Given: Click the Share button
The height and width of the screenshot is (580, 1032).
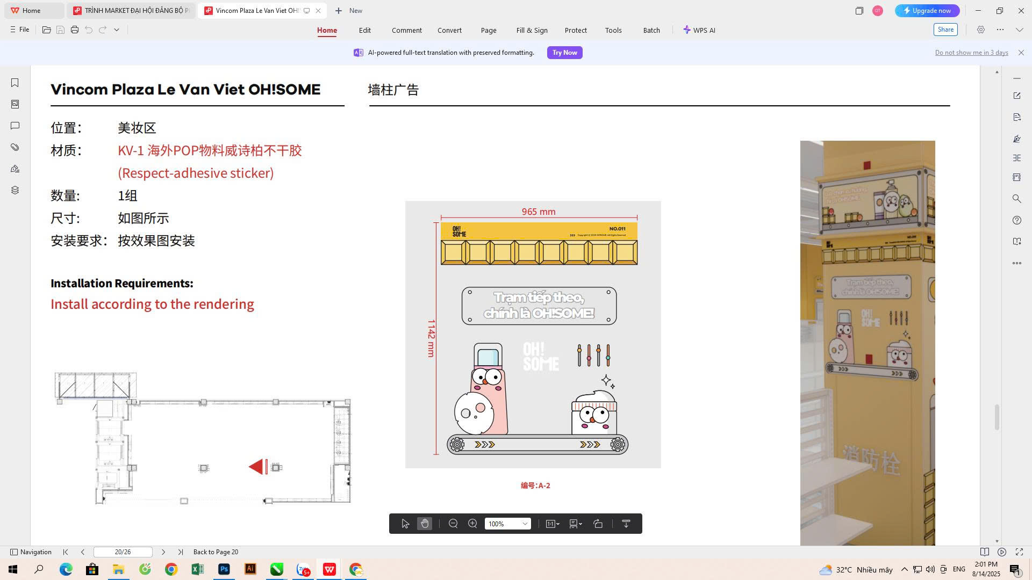Looking at the screenshot, I should point(945,30).
